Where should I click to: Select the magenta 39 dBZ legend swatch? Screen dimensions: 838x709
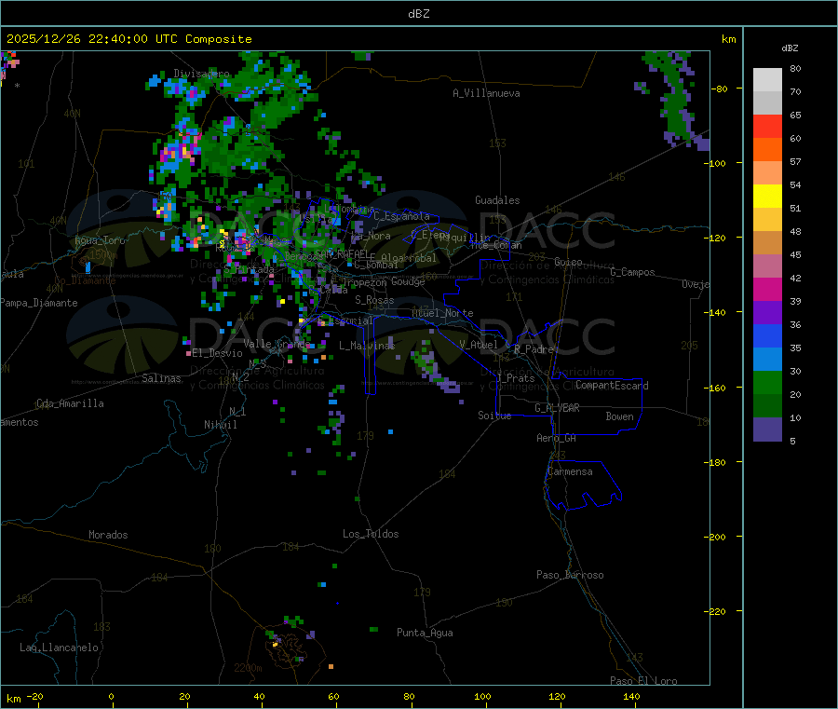point(767,289)
